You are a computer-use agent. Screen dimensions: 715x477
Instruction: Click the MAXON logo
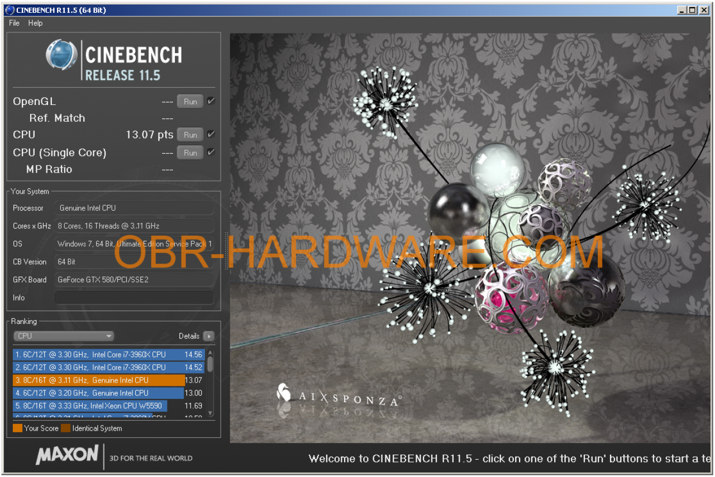(x=67, y=455)
